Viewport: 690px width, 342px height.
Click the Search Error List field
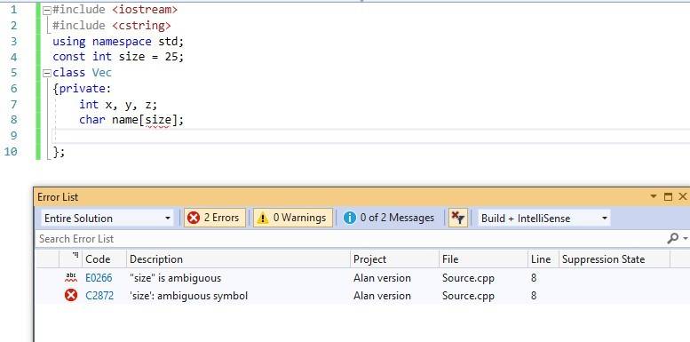tap(350, 239)
